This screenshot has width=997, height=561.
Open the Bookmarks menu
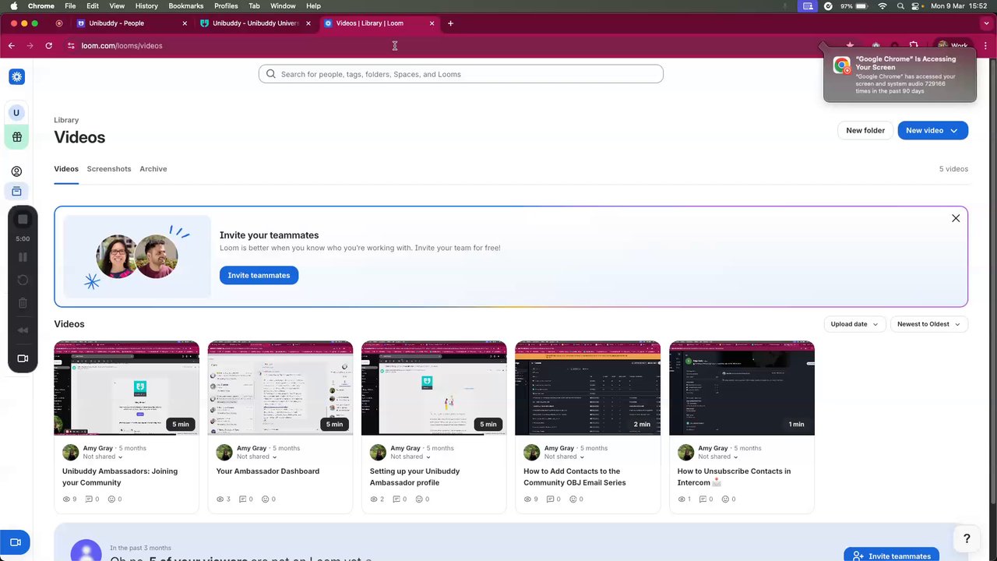pyautogui.click(x=186, y=5)
